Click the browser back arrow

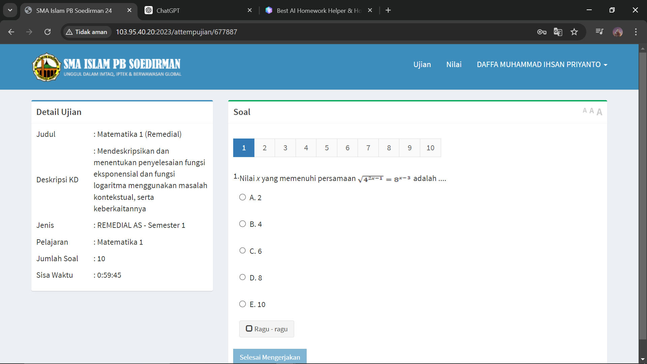(x=11, y=32)
